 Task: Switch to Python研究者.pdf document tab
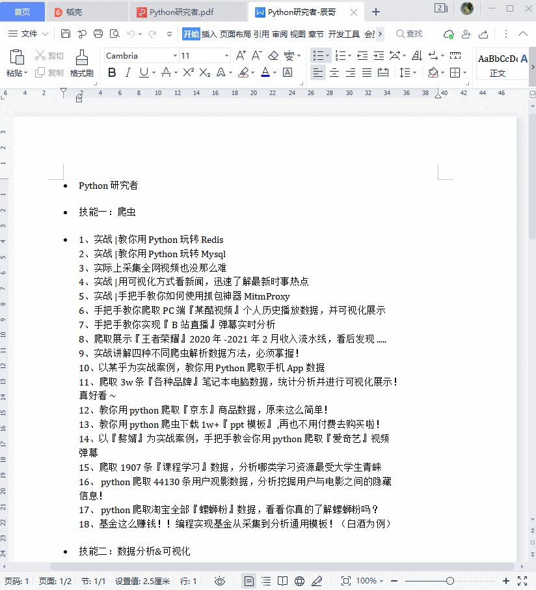pyautogui.click(x=187, y=12)
